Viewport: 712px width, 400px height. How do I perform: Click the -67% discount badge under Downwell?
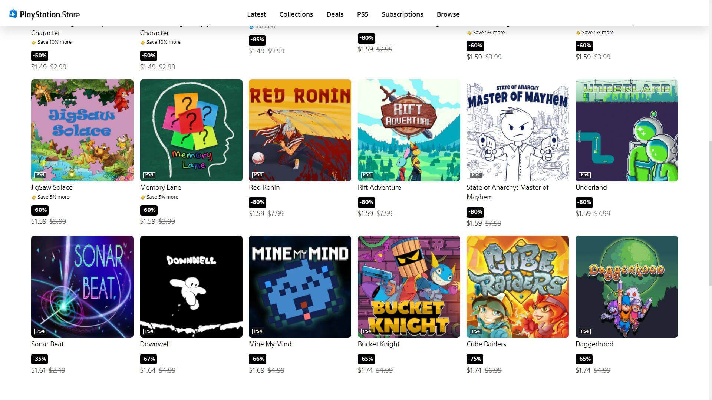149,359
